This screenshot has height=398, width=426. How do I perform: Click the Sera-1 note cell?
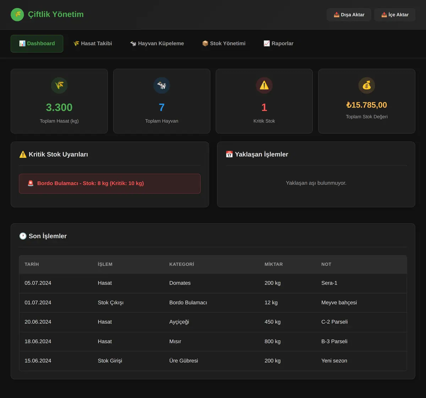pos(329,283)
